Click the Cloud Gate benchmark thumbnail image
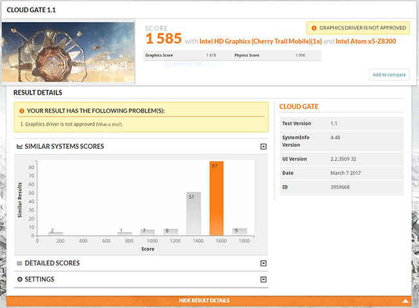Image resolution: width=419 pixels, height=308 pixels. [68, 52]
